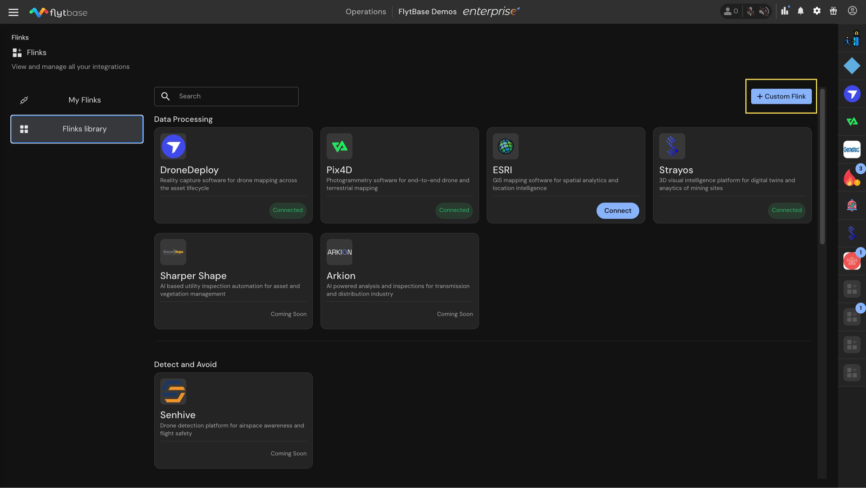
Task: Click the Coming Soon label on Sharper Shape
Action: 288,314
